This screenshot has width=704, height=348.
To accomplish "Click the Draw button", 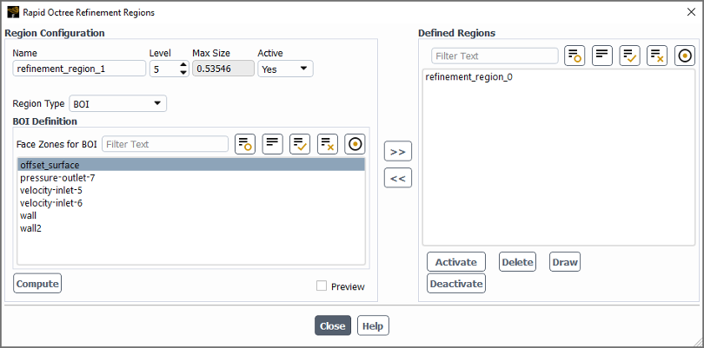I will (x=565, y=262).
